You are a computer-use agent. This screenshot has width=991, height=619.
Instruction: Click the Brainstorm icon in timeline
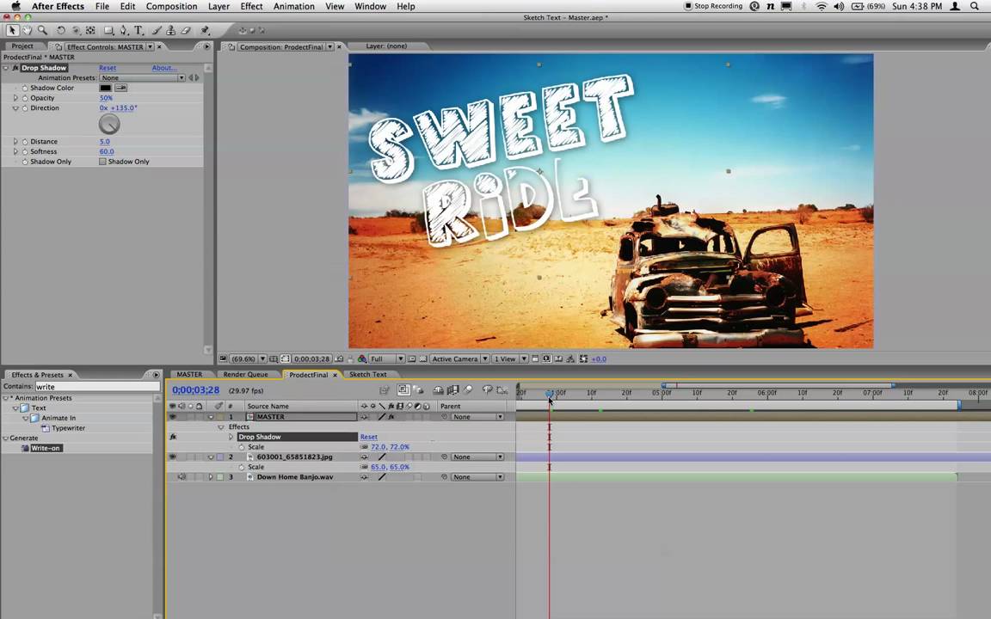coord(487,390)
